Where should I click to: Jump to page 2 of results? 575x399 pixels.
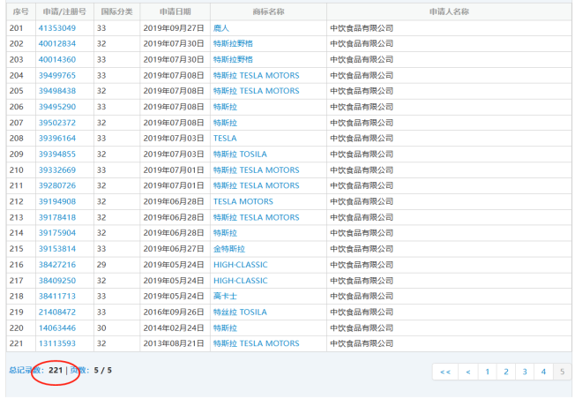[x=506, y=372]
